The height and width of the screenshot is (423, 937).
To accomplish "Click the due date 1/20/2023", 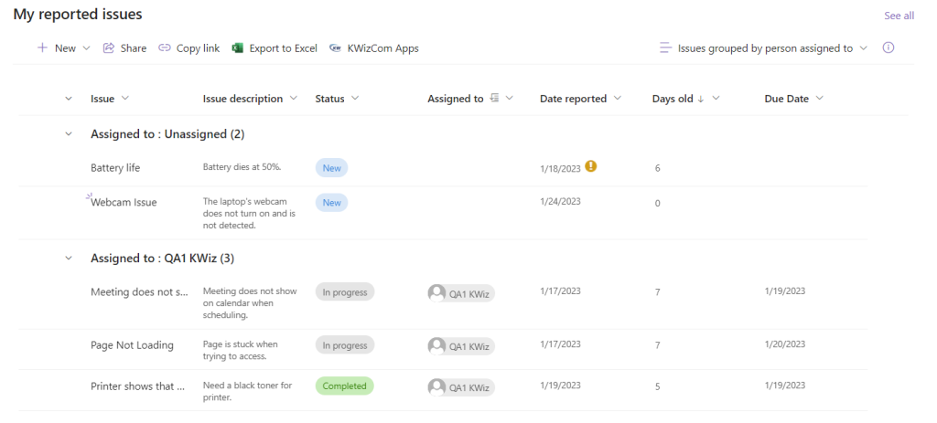I will pos(784,344).
